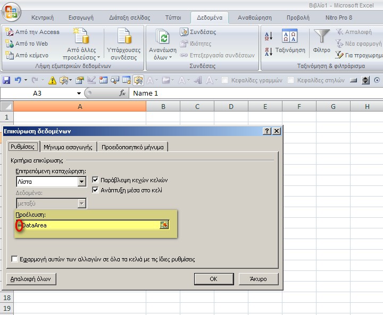Click the Office button logo
The image size is (383, 315).
pyautogui.click(x=11, y=11)
